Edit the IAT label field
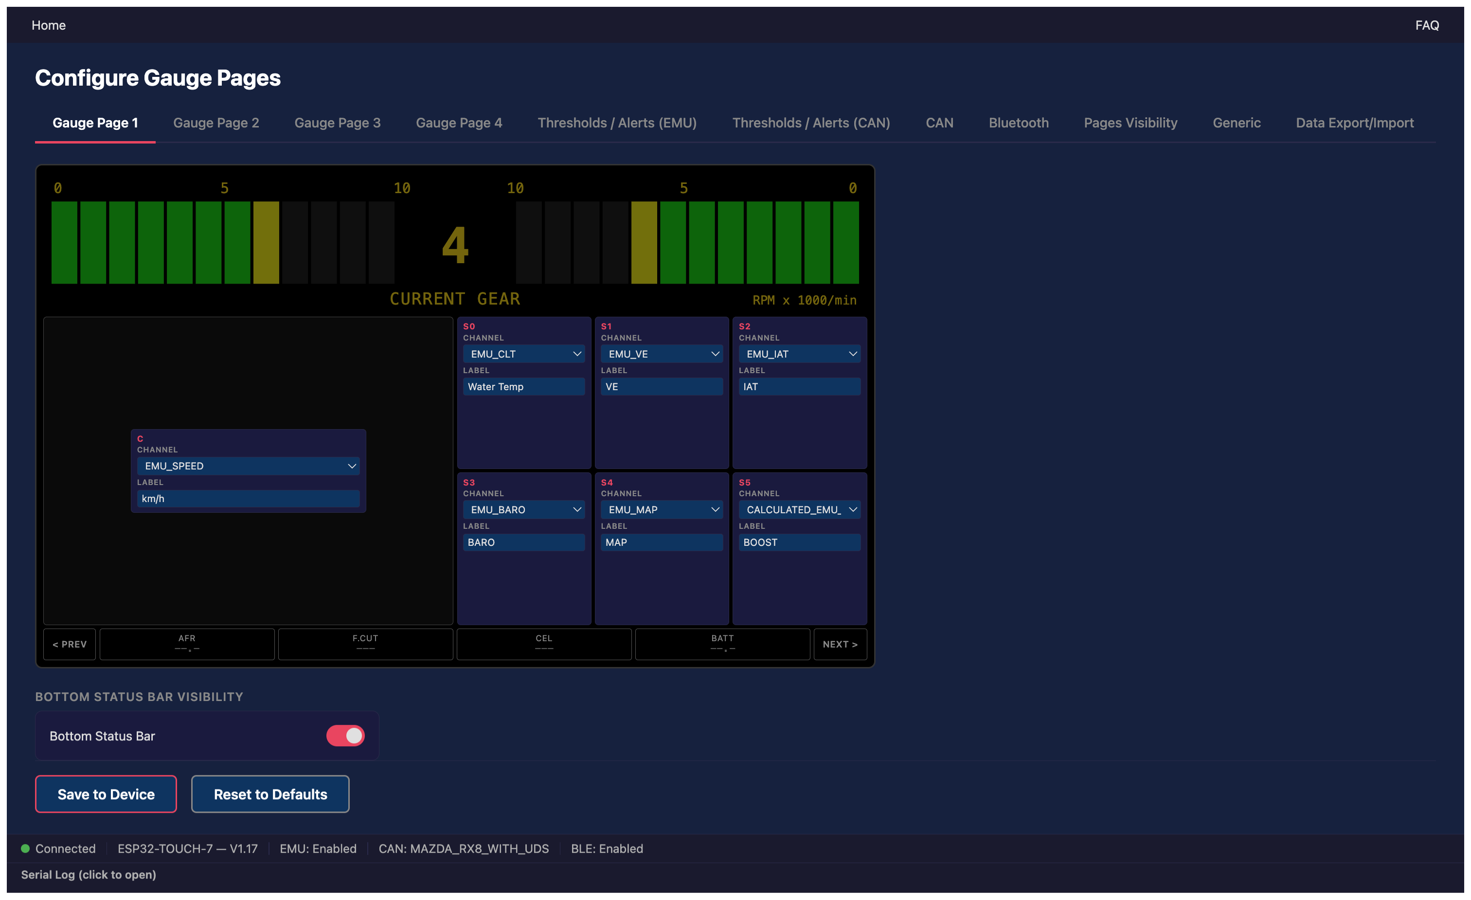1471x900 pixels. (x=799, y=386)
